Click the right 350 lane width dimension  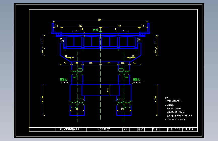[x=119, y=26]
